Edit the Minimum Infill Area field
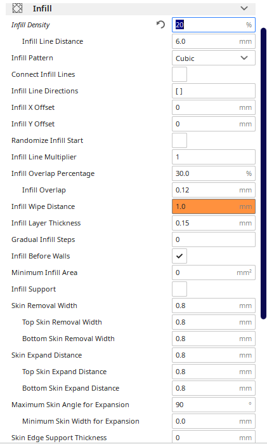 [214, 272]
